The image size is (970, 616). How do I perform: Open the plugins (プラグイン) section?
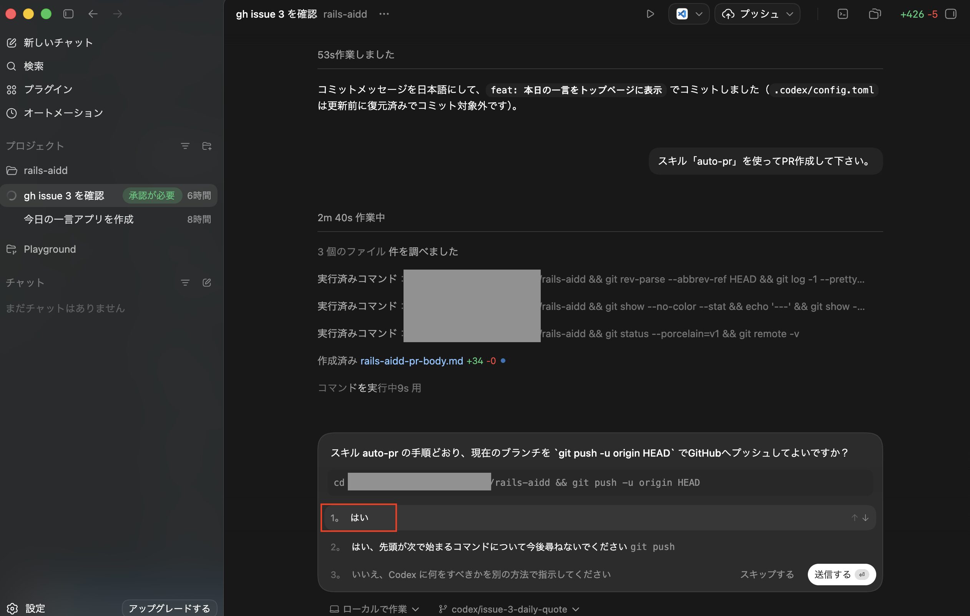click(48, 89)
